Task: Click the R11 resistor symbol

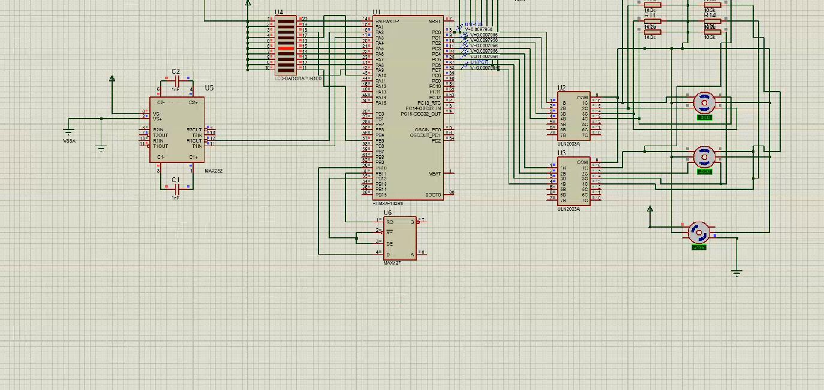Action: tap(651, 21)
